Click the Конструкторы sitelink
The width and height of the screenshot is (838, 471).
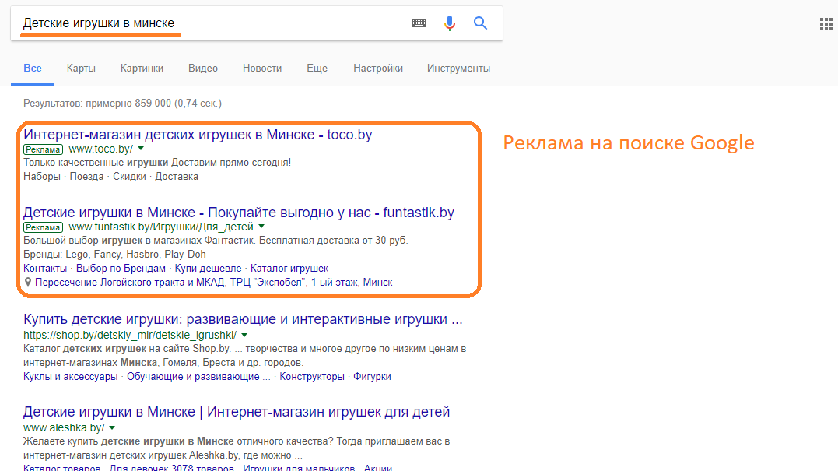pos(312,376)
